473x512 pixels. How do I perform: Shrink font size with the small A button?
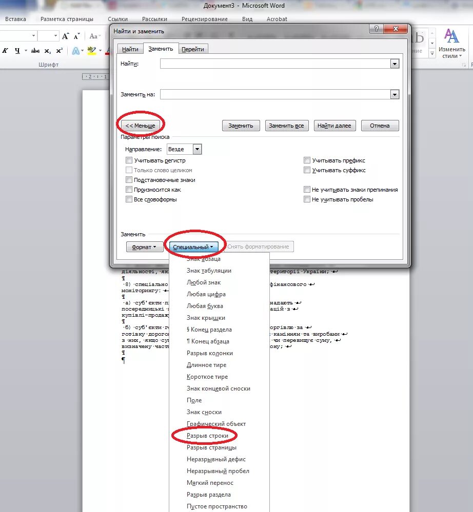click(77, 36)
